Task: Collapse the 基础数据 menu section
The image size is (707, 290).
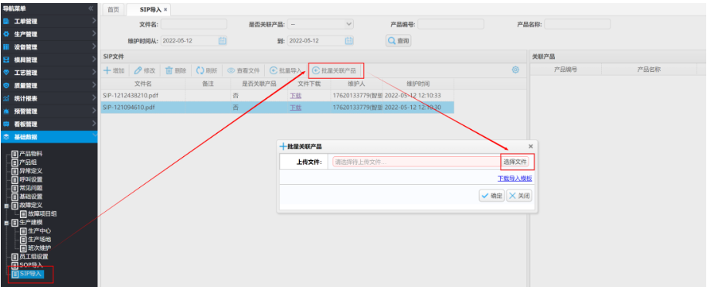Action: tap(49, 137)
